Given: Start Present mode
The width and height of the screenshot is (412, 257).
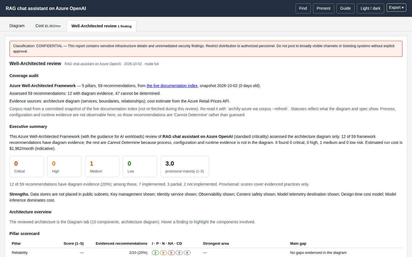Looking at the screenshot, I should pos(324,8).
